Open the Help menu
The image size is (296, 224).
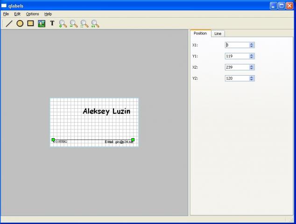[x=48, y=14]
